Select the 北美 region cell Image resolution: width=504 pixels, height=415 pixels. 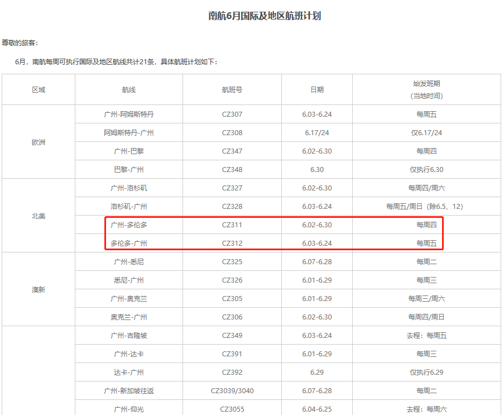(x=39, y=216)
